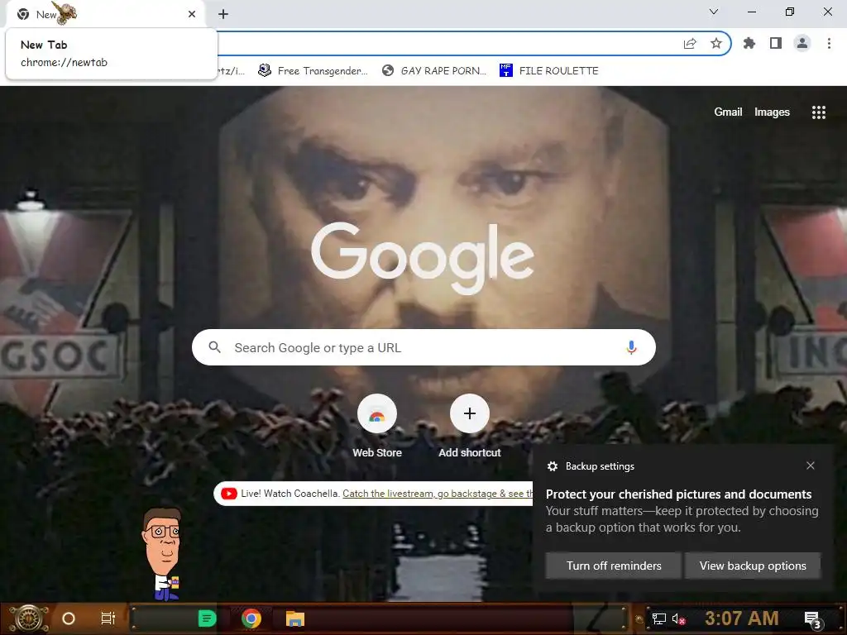Open the tab search chevron
847x635 pixels.
coord(714,12)
